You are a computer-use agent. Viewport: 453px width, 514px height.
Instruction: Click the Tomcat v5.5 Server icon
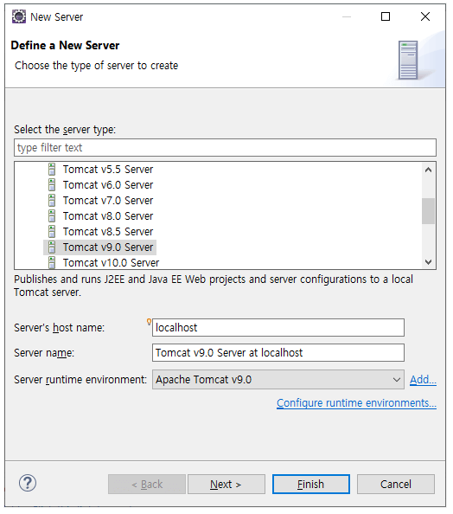(x=52, y=170)
